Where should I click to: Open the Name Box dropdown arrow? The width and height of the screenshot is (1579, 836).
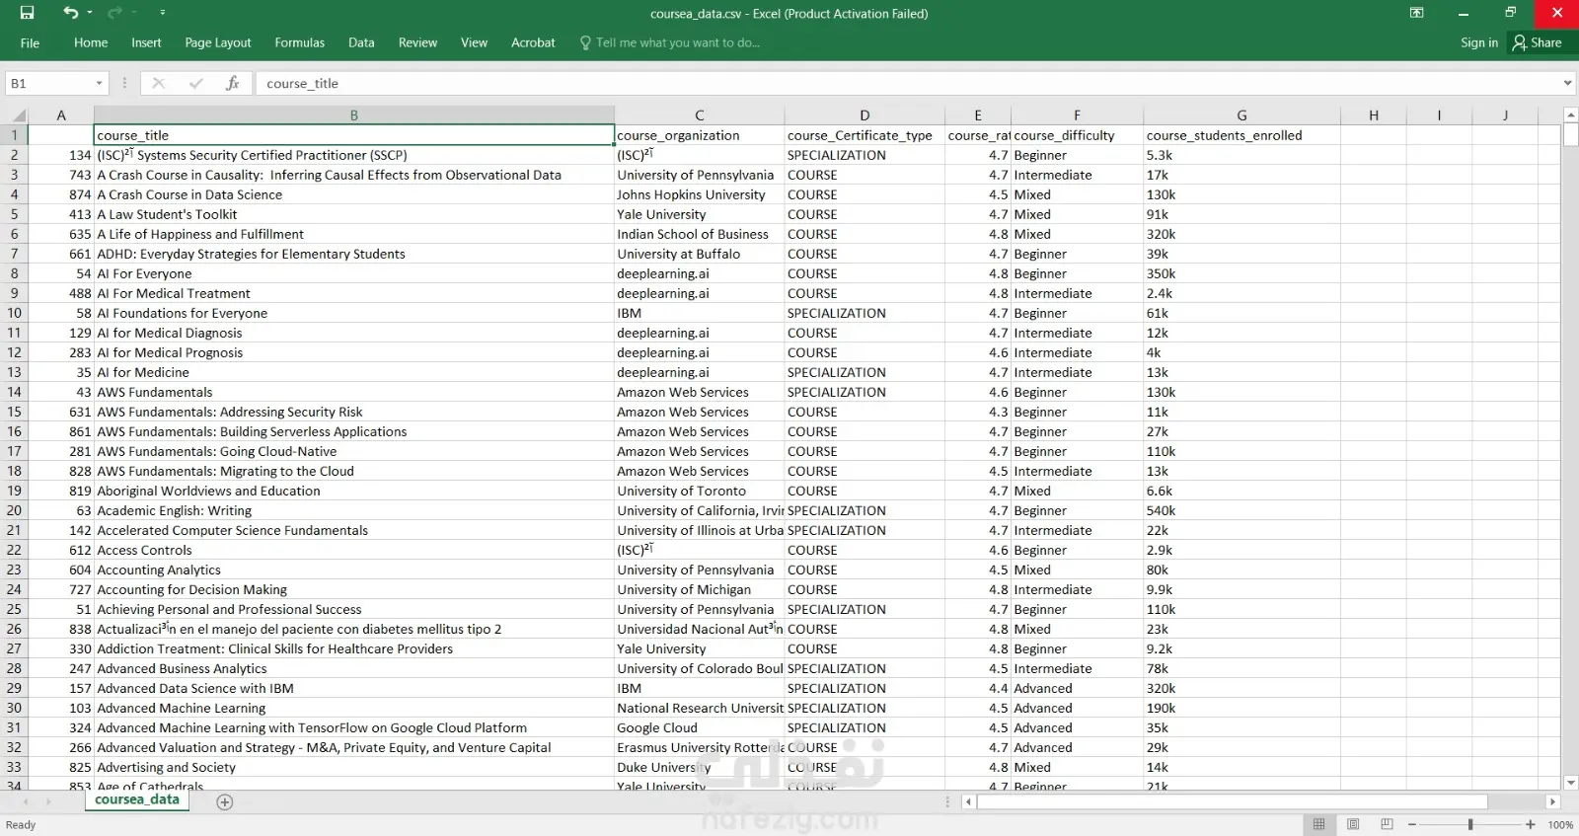point(99,84)
